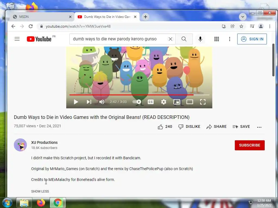Open a new browser tab

tap(146, 17)
